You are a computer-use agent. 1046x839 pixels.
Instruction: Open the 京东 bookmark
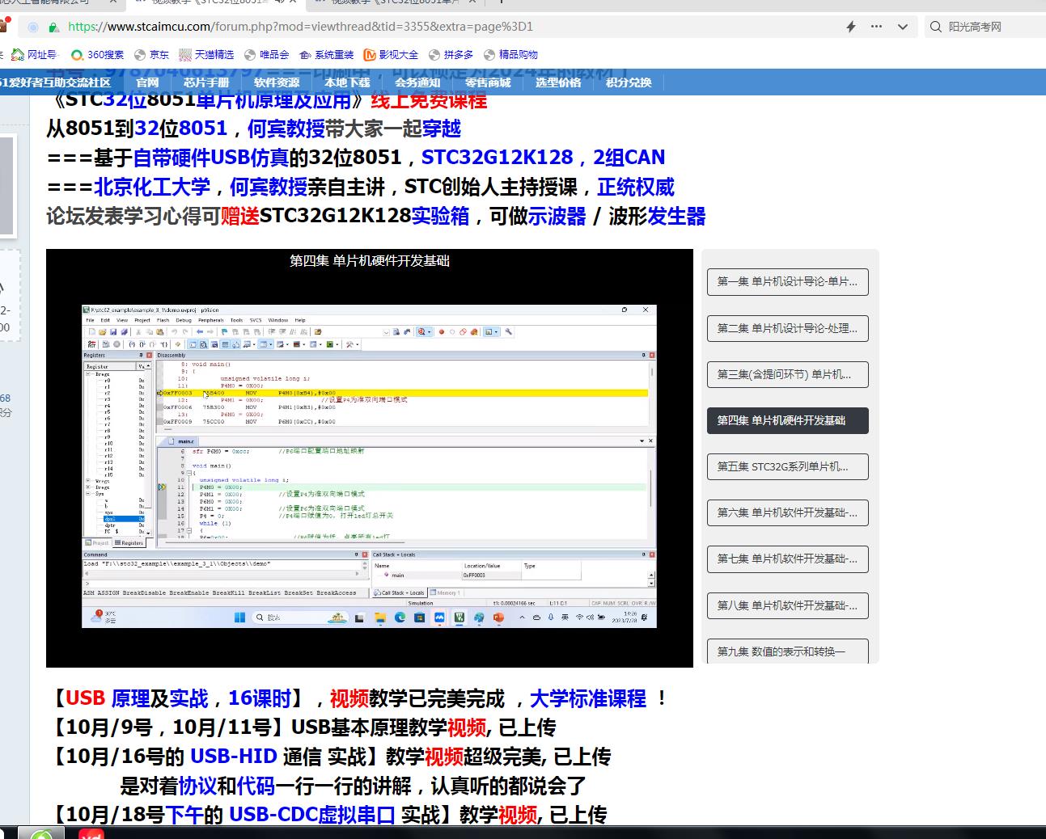(152, 55)
